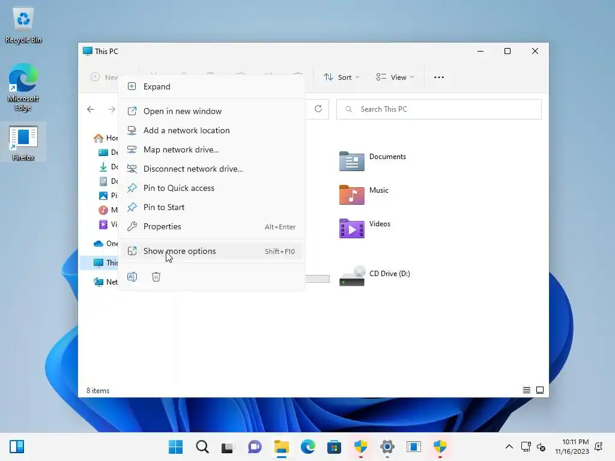Open Task View from taskbar
The width and height of the screenshot is (615, 461).
[x=228, y=447]
